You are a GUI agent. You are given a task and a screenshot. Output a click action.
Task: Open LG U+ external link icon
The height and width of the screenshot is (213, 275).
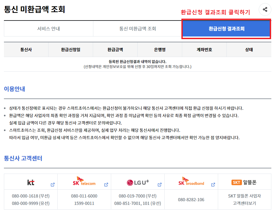tap(159, 184)
